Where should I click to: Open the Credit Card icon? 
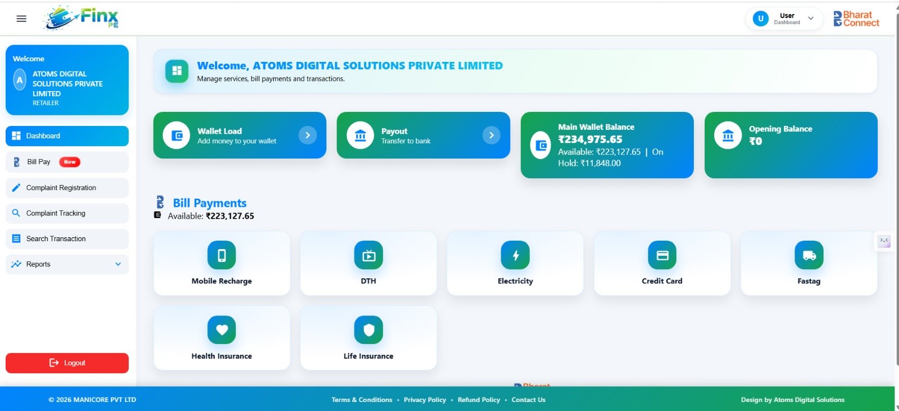click(x=662, y=255)
